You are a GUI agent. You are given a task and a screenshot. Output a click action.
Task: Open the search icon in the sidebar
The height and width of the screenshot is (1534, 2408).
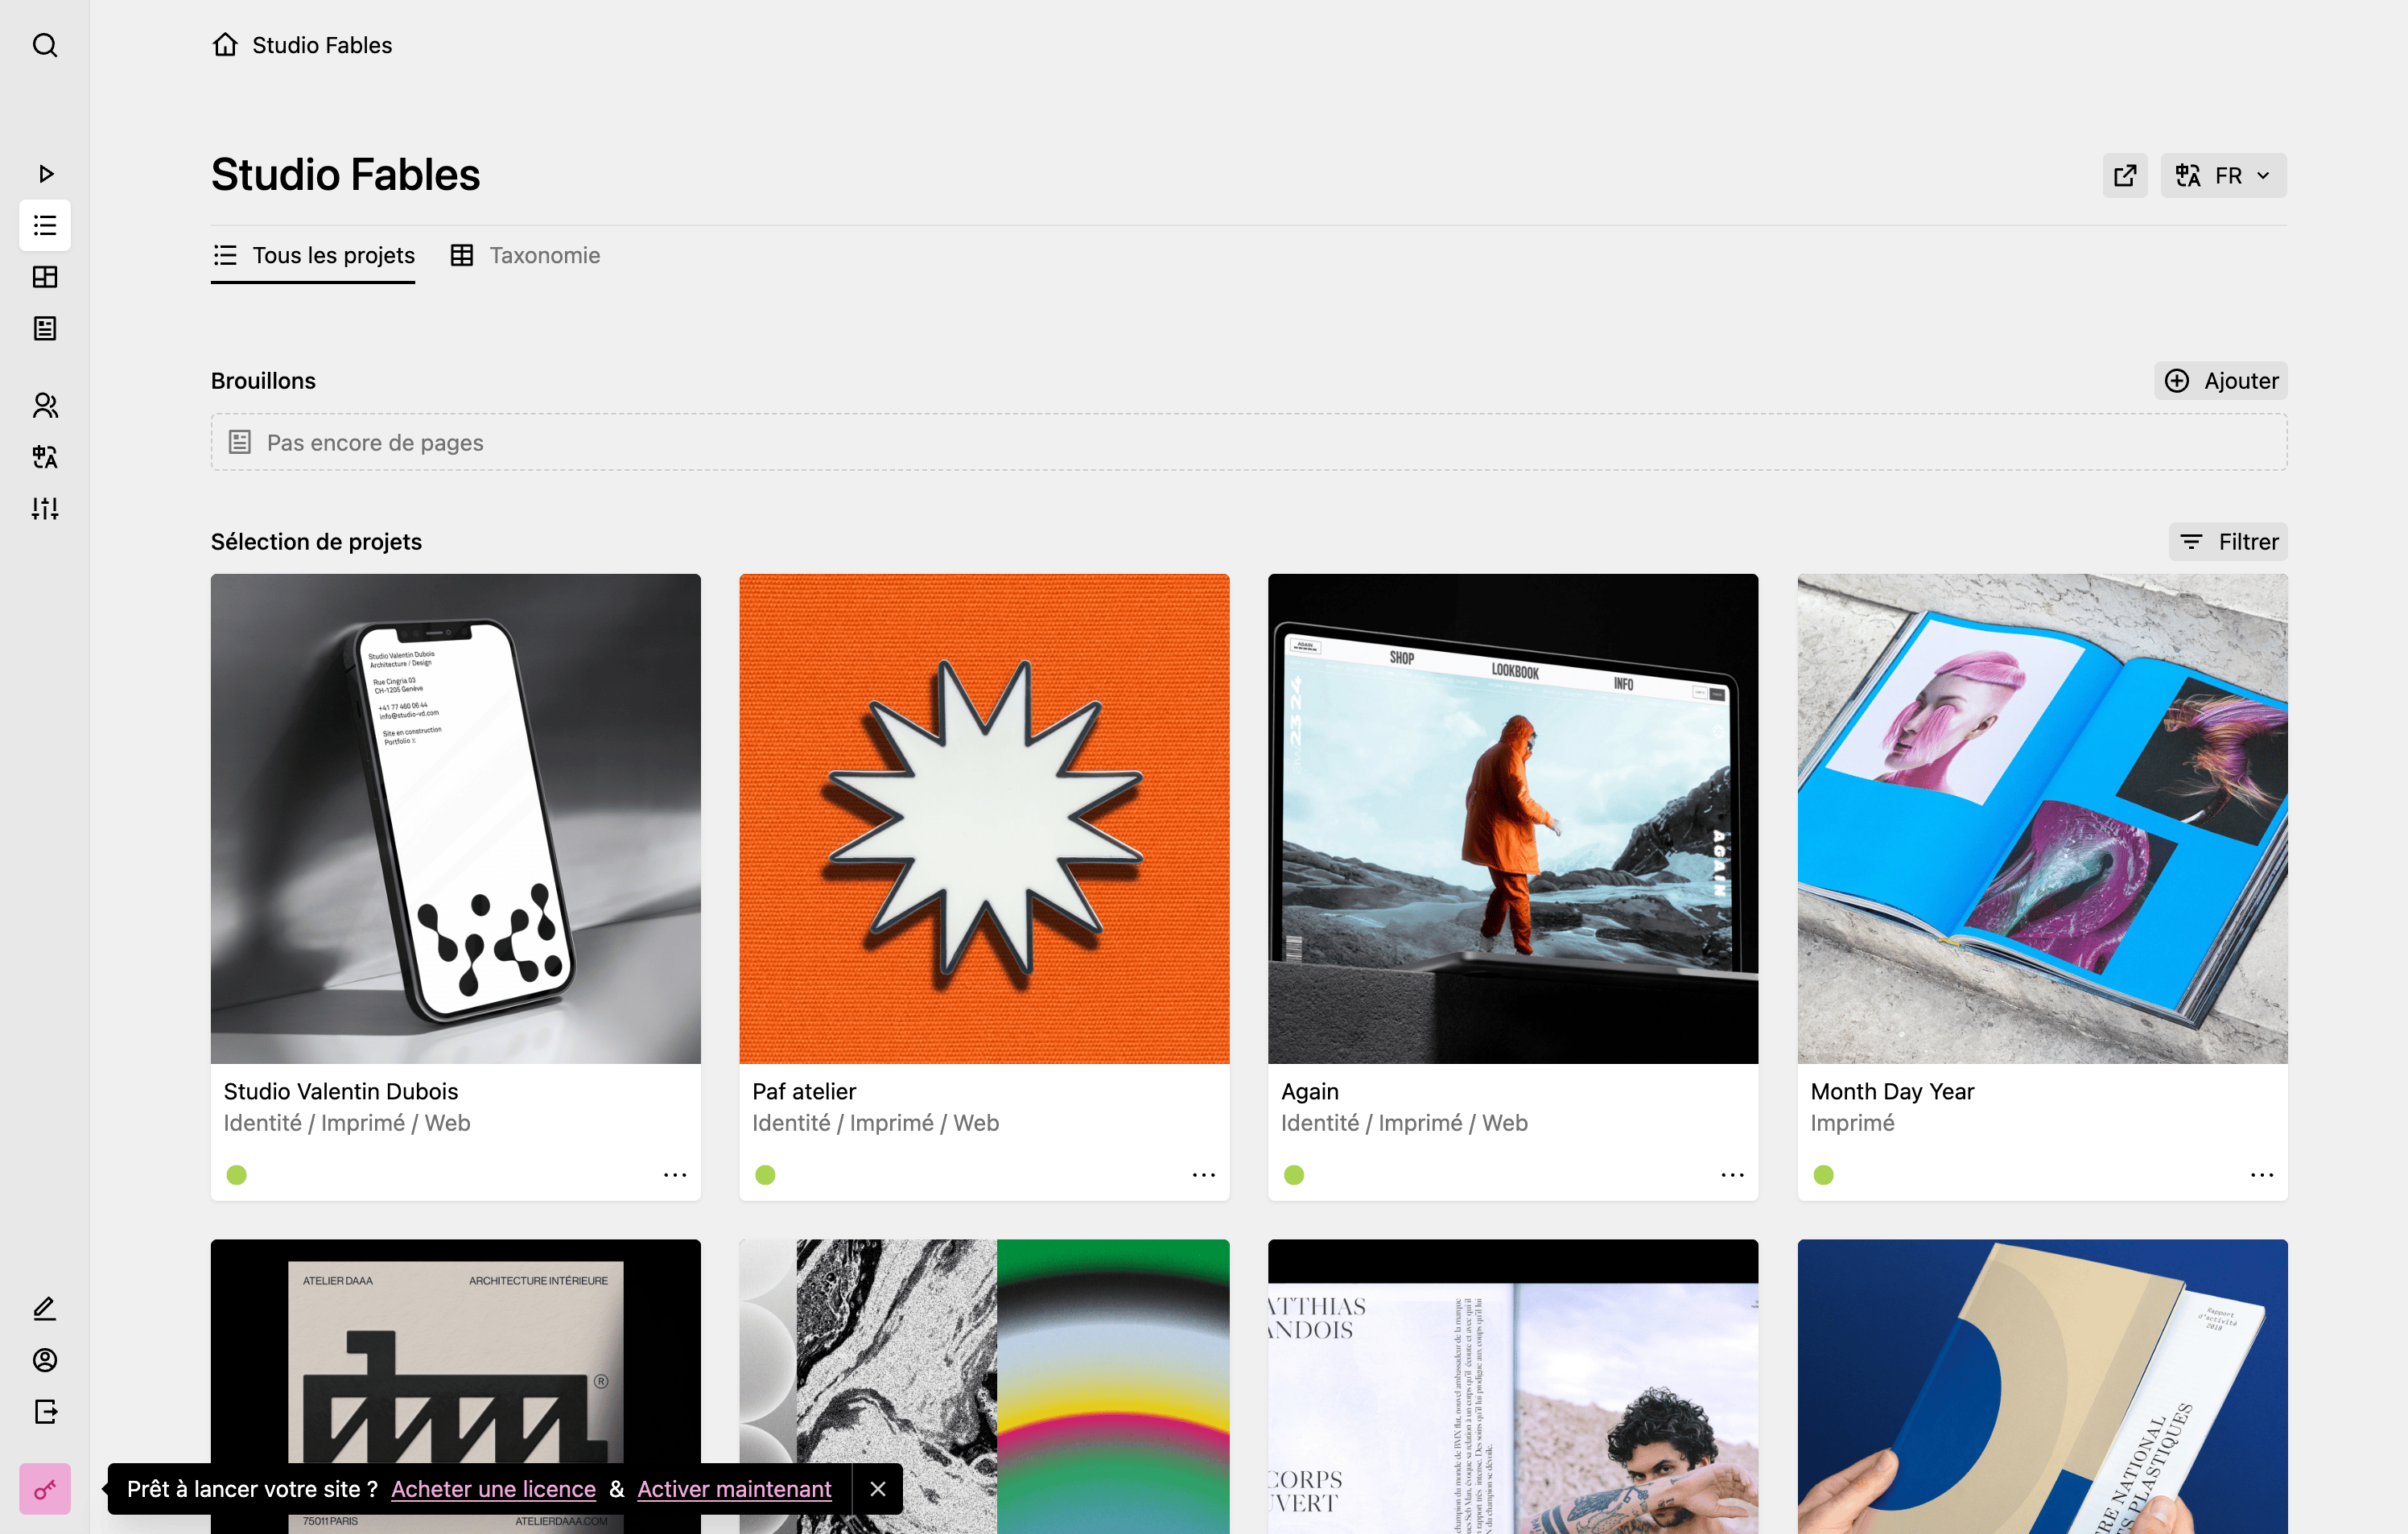(45, 45)
